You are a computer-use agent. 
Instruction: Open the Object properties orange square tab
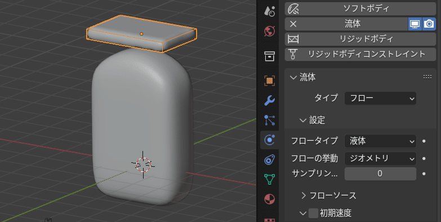(x=269, y=81)
